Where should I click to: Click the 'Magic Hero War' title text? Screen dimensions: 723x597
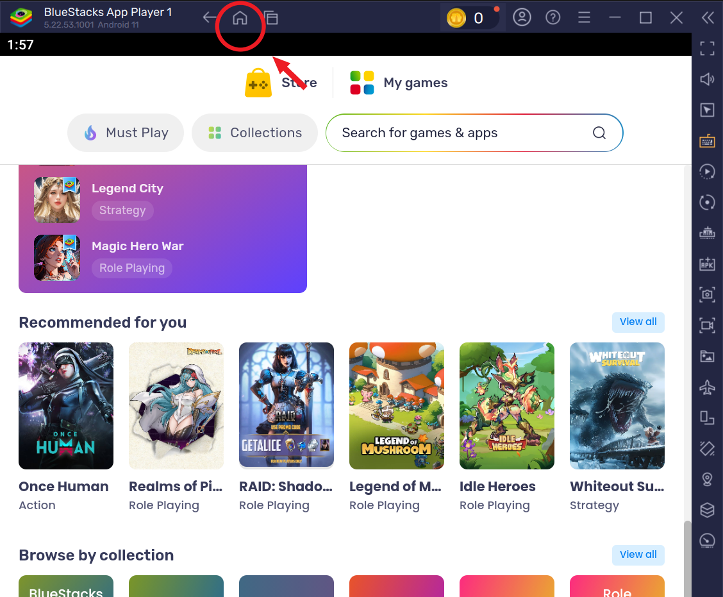(137, 246)
